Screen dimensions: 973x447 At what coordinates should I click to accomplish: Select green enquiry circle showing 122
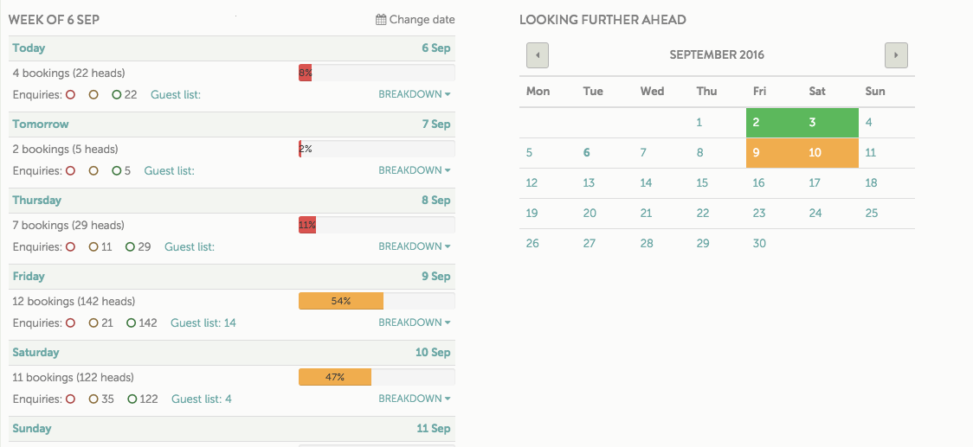pyautogui.click(x=132, y=399)
